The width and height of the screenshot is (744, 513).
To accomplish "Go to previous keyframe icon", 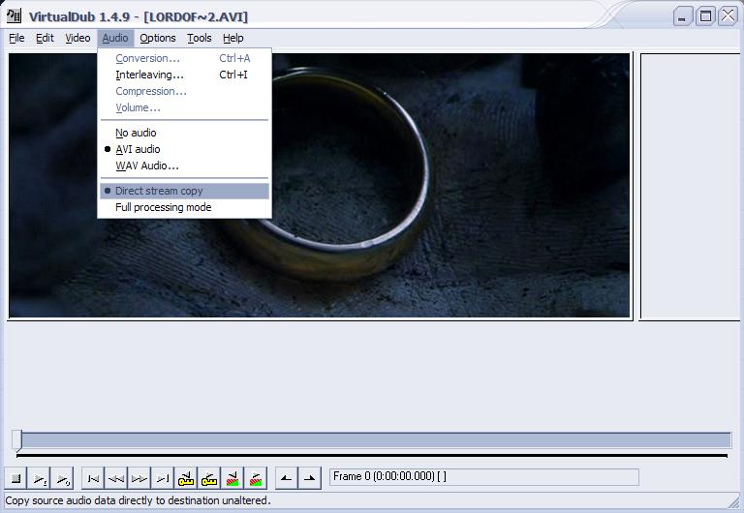I will click(x=186, y=478).
